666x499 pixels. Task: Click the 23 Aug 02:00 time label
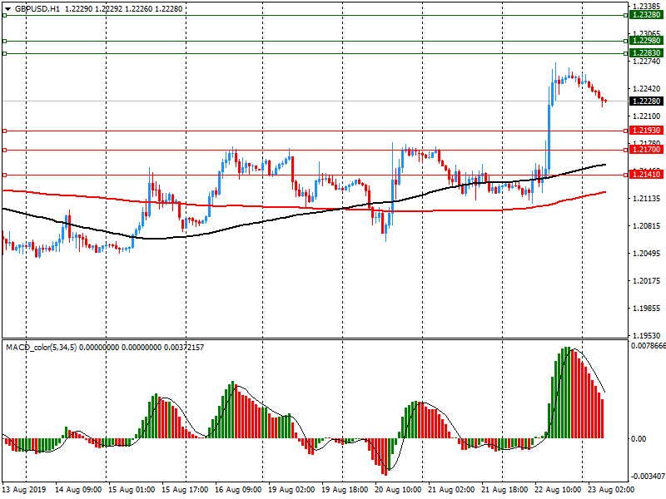click(611, 490)
